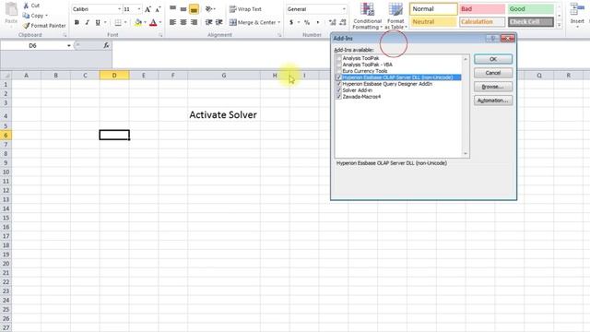Open Conditional Formatting menu
This screenshot has width=590, height=332.
coord(367,16)
